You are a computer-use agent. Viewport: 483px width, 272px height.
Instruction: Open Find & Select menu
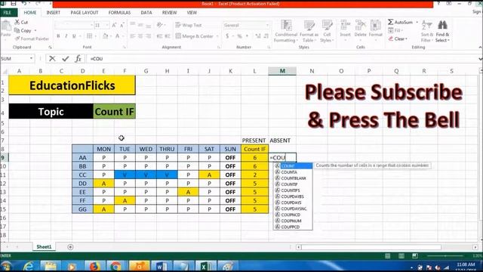443,32
